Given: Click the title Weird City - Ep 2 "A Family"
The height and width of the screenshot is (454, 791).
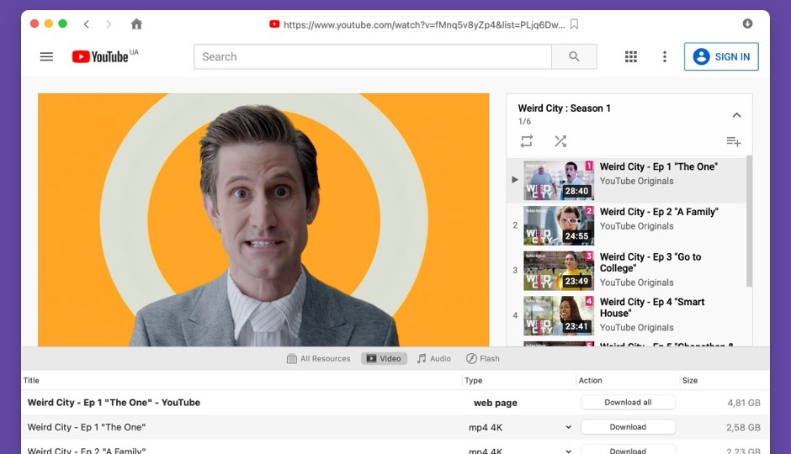Looking at the screenshot, I should 659,212.
